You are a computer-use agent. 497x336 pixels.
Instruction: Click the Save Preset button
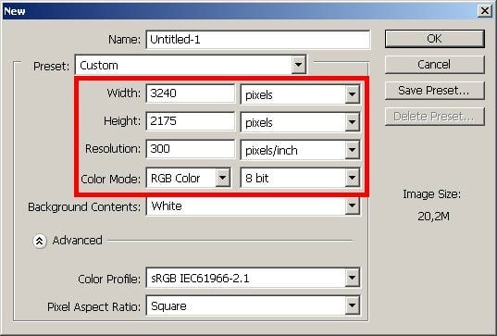(x=435, y=91)
